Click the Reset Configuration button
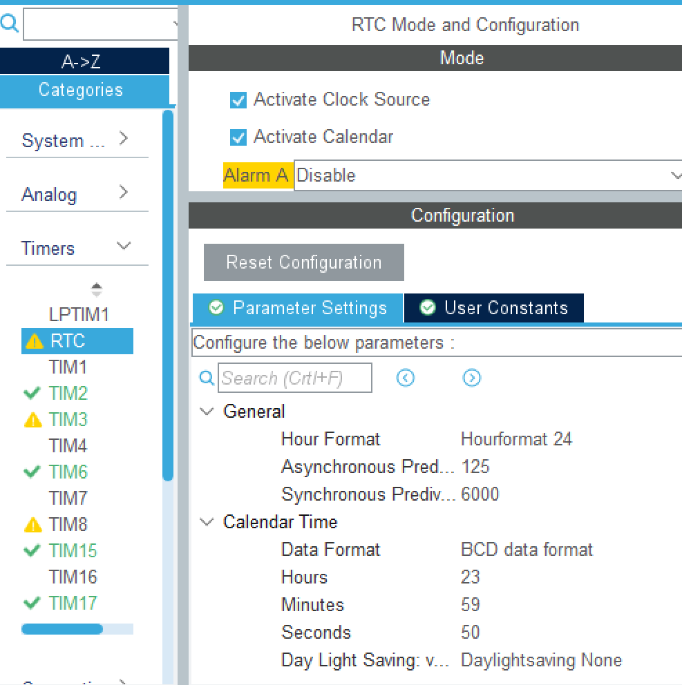This screenshot has width=682, height=685. 304,262
